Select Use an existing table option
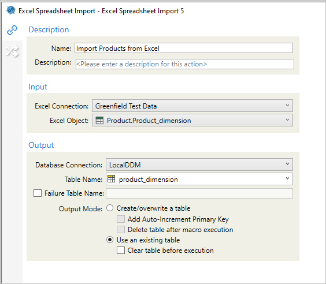This screenshot has height=284, width=326. coord(110,240)
